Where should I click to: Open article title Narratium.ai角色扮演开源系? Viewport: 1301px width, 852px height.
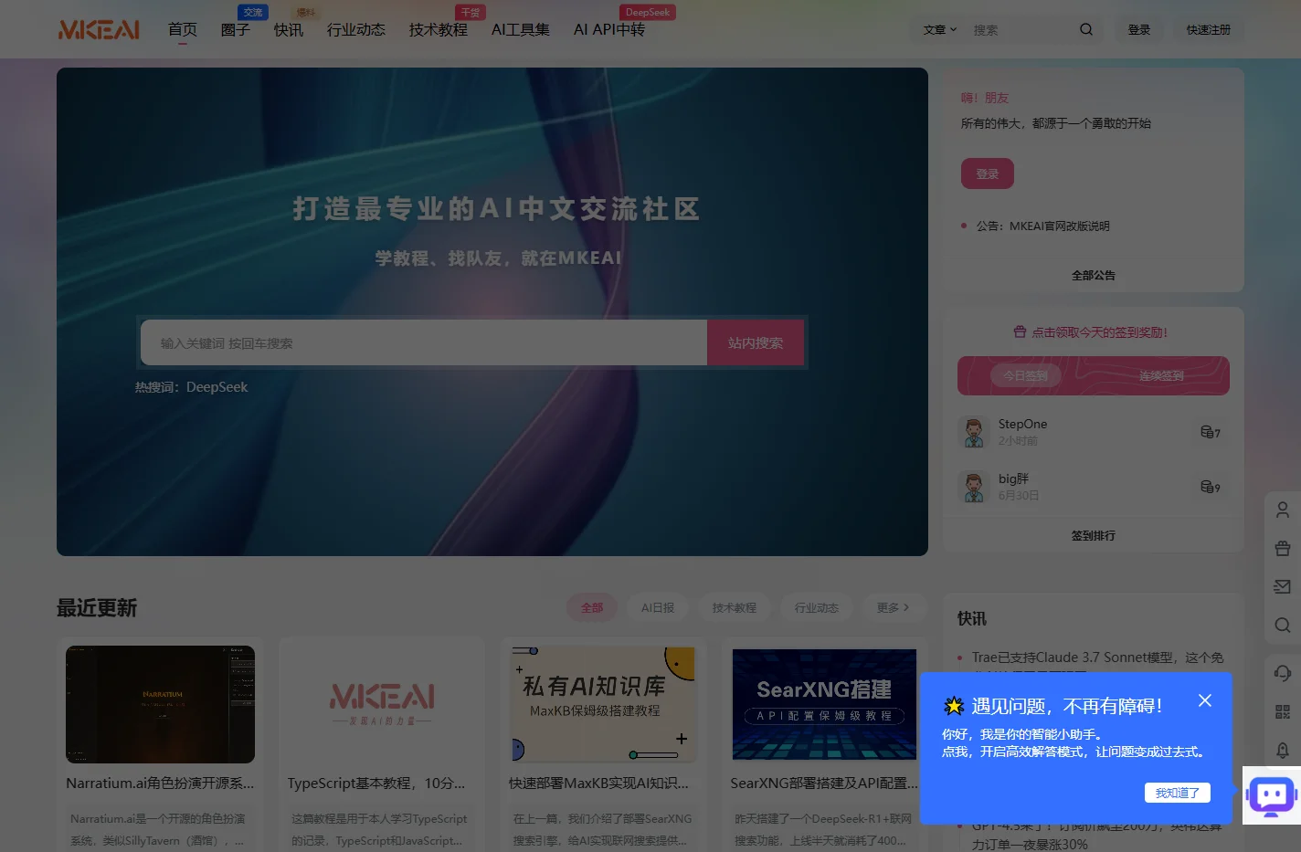(160, 783)
